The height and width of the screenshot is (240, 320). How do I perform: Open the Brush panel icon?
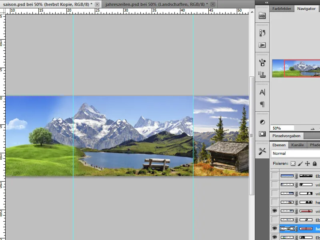click(x=262, y=62)
